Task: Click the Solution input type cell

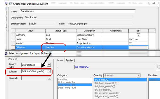Action: pos(61,48)
